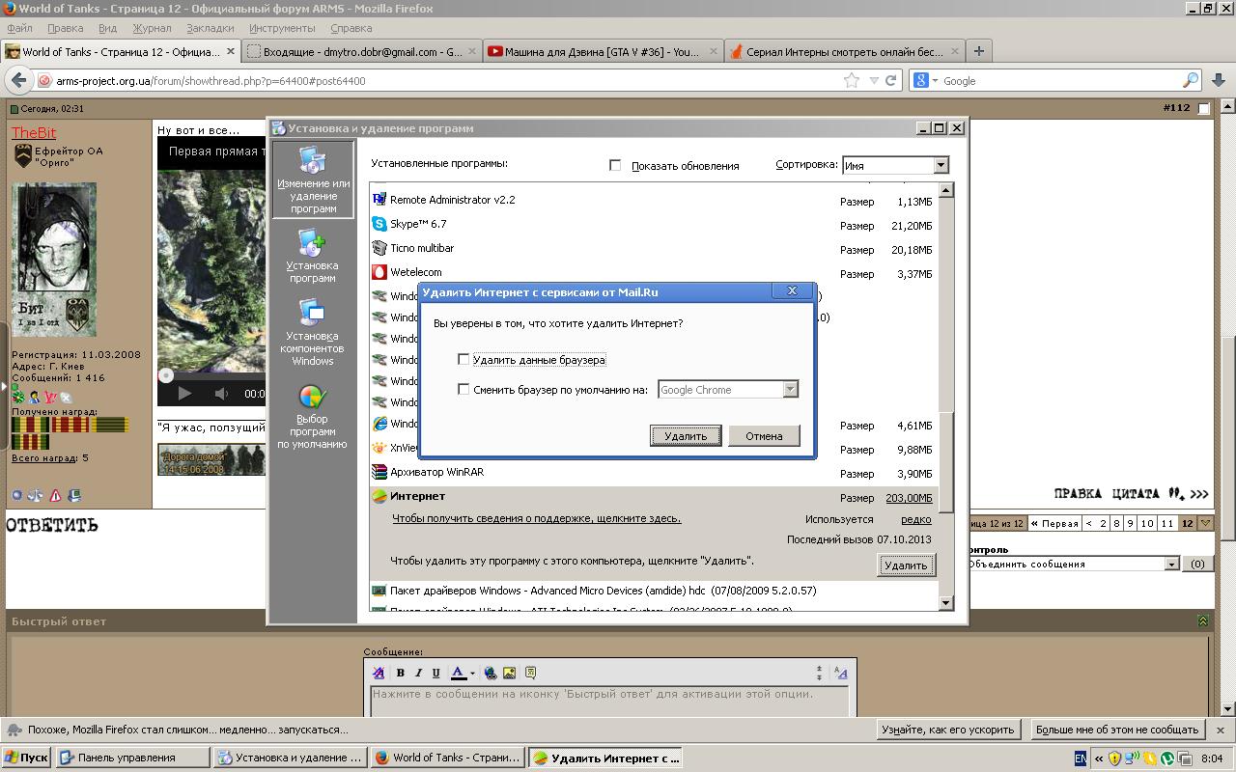
Task: Open the Журнал menu
Action: [152, 28]
